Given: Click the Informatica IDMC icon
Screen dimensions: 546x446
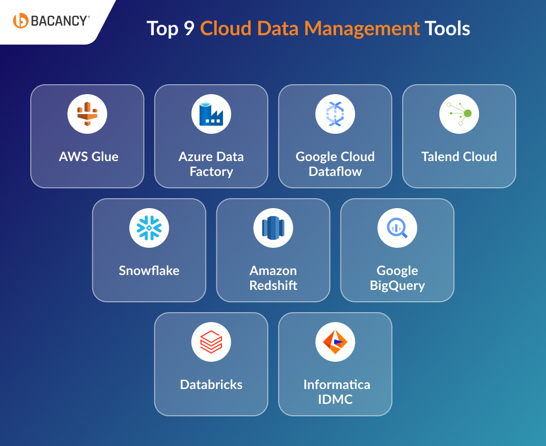Looking at the screenshot, I should 336,342.
